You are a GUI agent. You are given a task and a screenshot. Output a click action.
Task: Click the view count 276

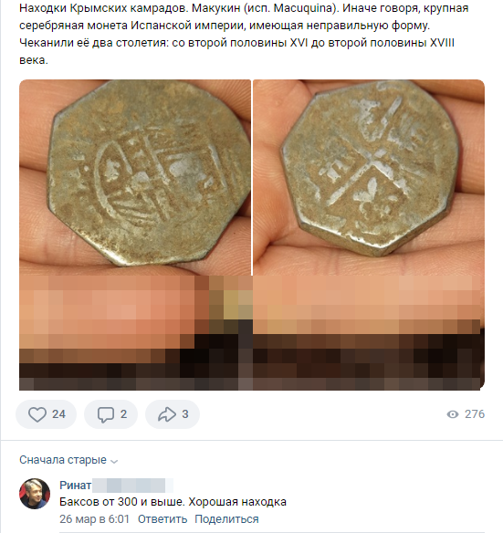pyautogui.click(x=475, y=414)
